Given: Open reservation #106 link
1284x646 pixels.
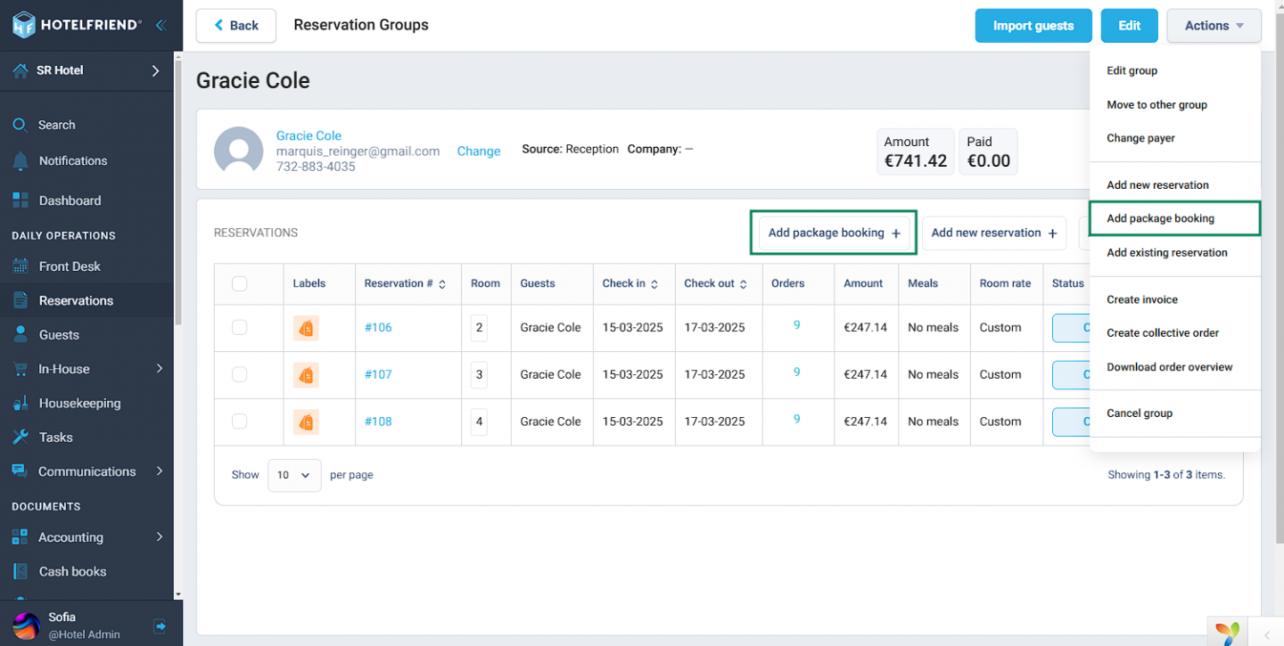Looking at the screenshot, I should [378, 328].
